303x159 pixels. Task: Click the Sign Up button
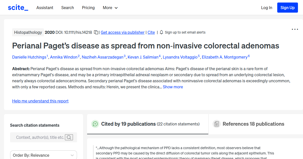coord(287,8)
